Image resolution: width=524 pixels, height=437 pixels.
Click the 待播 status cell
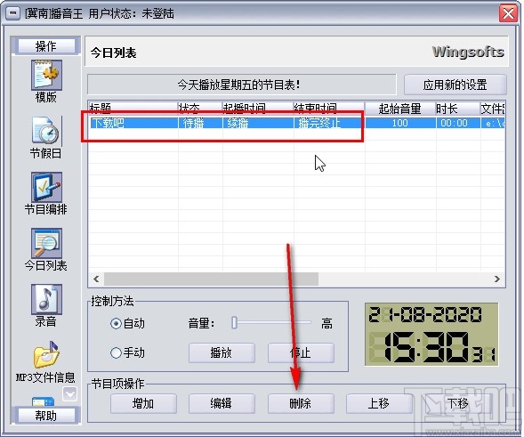(200, 123)
